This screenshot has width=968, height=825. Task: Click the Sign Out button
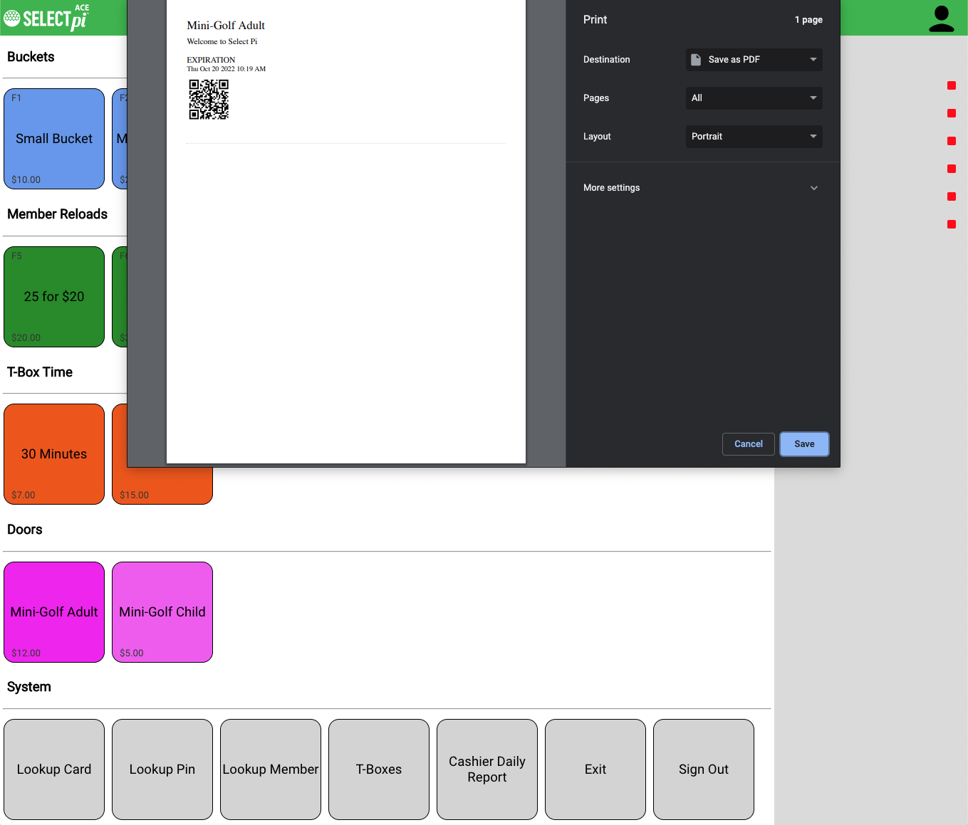704,769
